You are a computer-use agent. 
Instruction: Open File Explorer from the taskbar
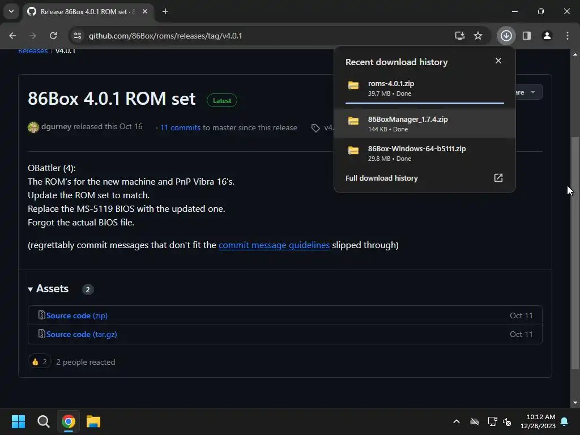tap(93, 421)
